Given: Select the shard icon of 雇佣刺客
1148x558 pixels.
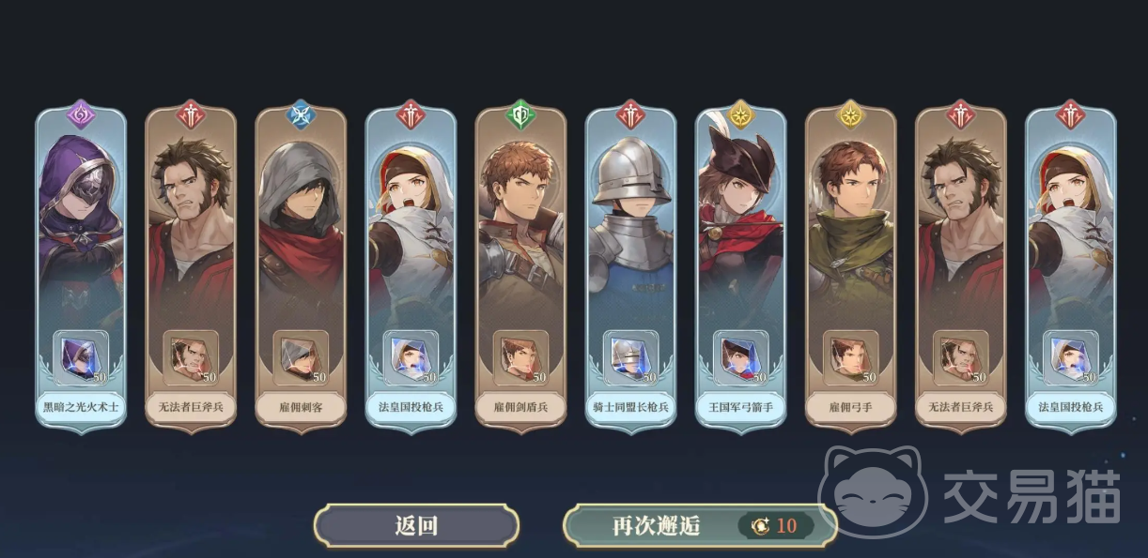Looking at the screenshot, I should [x=301, y=356].
